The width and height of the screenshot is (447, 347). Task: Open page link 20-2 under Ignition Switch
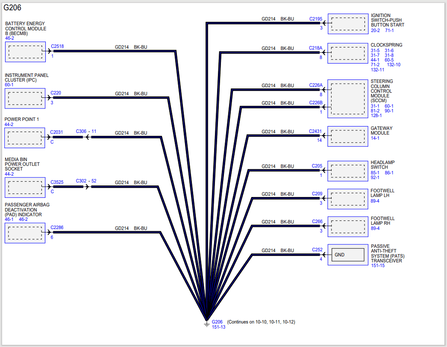tap(375, 30)
